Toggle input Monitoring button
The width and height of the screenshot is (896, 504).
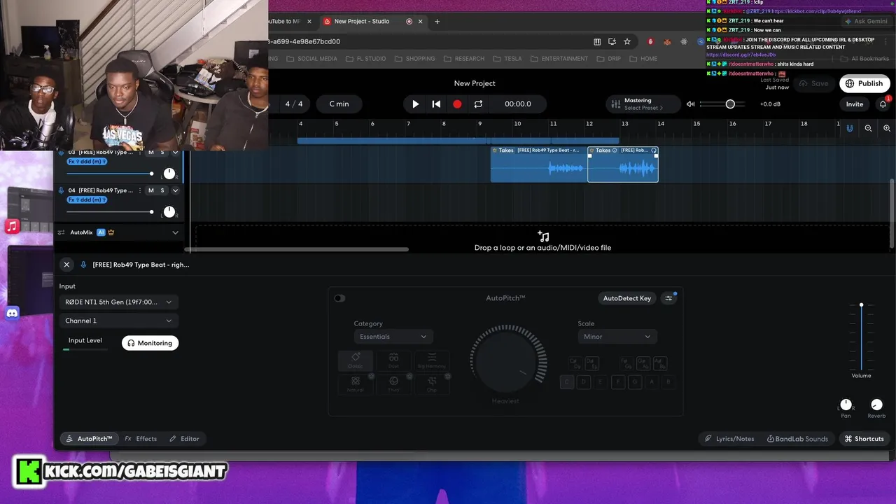point(150,343)
